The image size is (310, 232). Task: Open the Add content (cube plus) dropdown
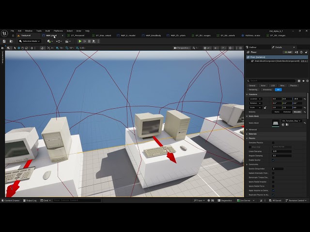click(x=50, y=41)
